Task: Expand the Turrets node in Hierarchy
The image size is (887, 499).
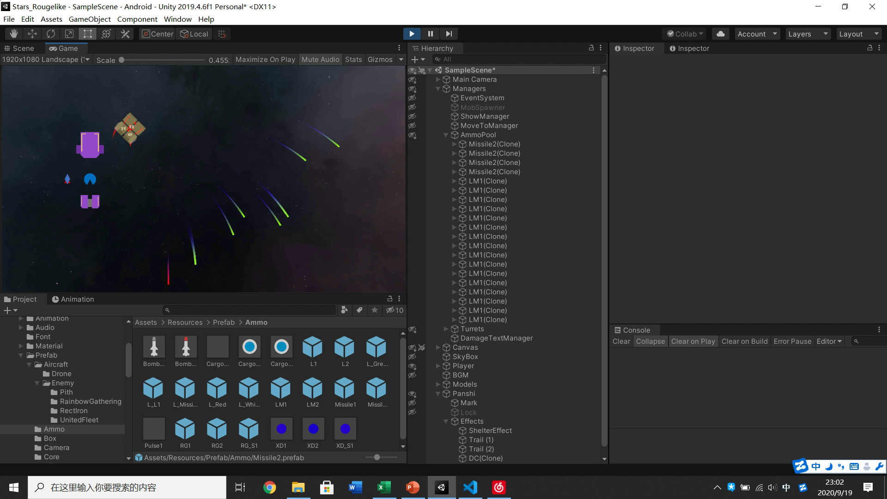Action: [x=446, y=329]
